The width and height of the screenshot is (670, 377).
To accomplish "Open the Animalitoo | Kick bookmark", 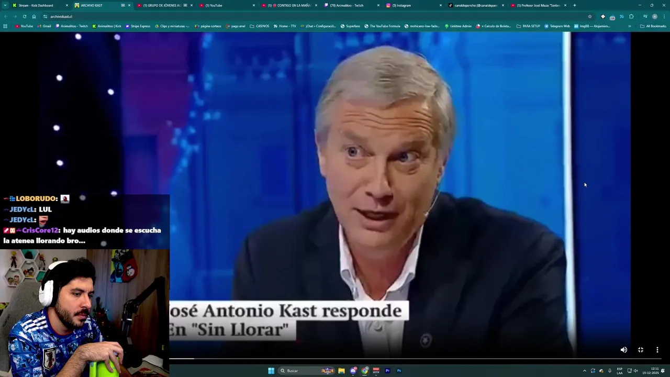I will 107,26.
